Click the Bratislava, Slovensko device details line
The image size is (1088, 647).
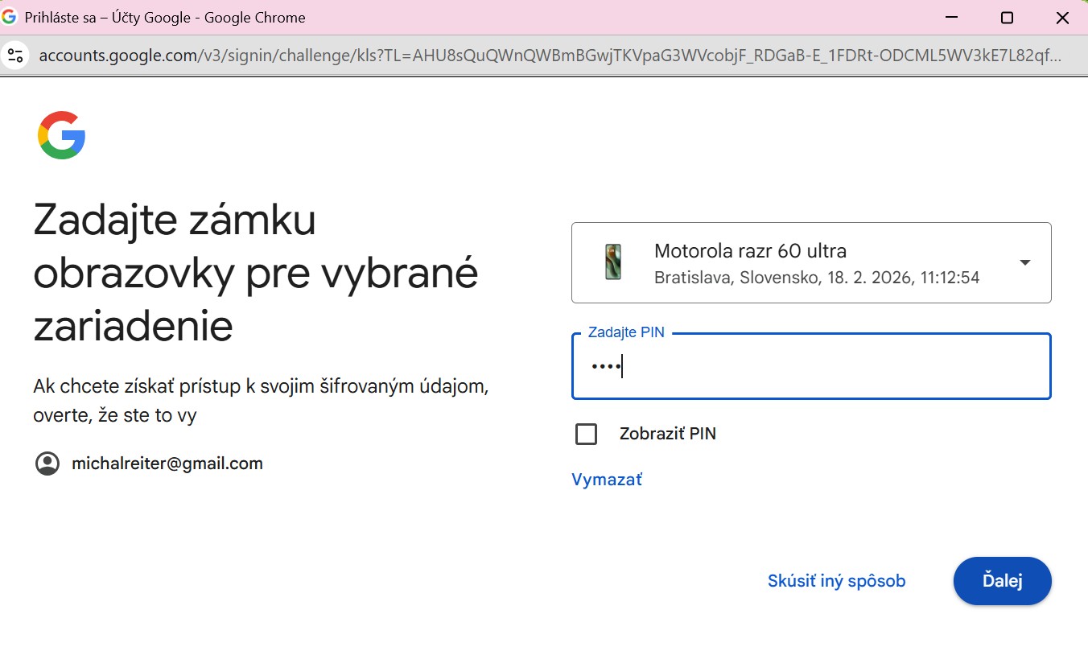coord(816,278)
